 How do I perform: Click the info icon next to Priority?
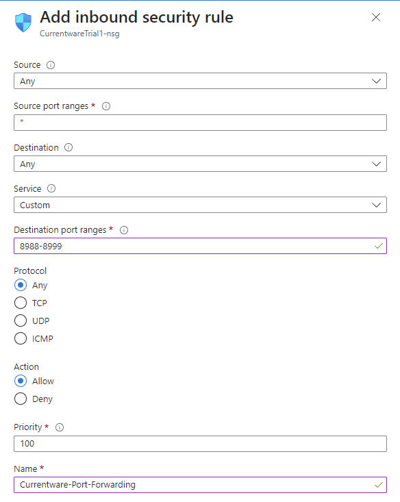(60, 427)
